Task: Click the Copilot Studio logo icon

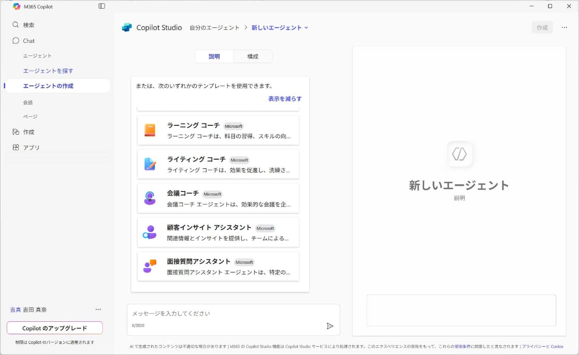Action: (127, 27)
